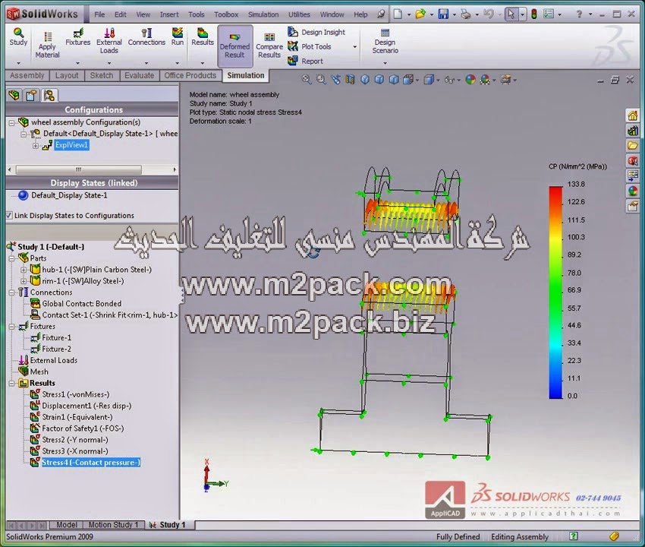Open the Tools menu
The image size is (645, 547).
[x=197, y=14]
